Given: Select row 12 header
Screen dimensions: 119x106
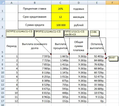Looking at the screenshot, I should coord(3,81).
